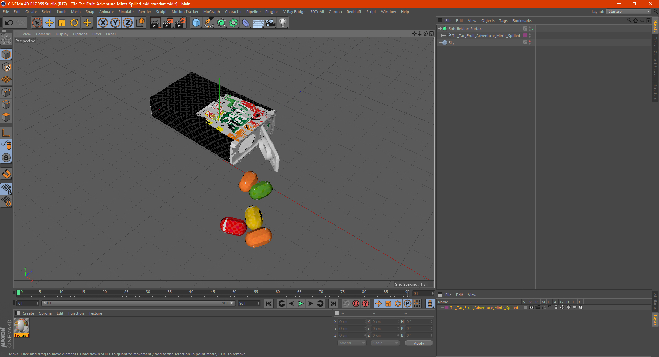
Task: Click Make Editable in left sidebar
Action: click(x=6, y=39)
